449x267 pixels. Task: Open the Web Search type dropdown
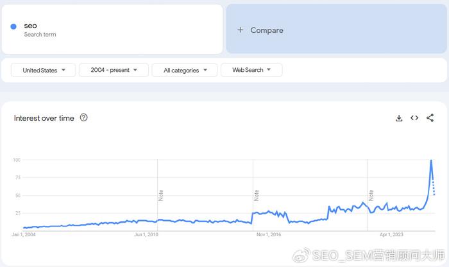coord(251,70)
